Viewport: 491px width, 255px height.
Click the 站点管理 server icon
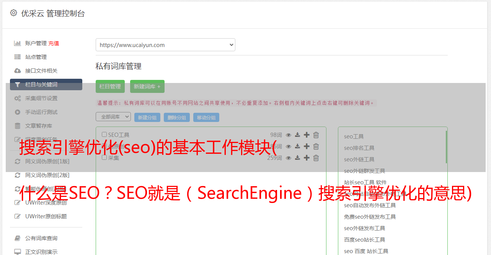(17, 57)
